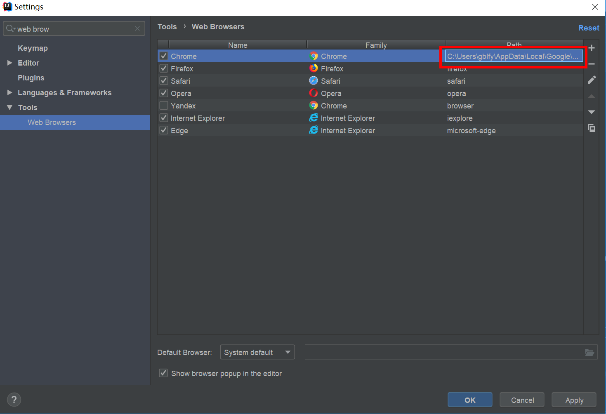Sort by the Family column header
This screenshot has height=414, width=606.
[x=376, y=45]
